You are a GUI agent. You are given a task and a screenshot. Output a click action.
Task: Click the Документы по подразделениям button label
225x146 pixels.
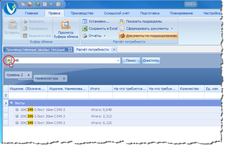click(151, 36)
